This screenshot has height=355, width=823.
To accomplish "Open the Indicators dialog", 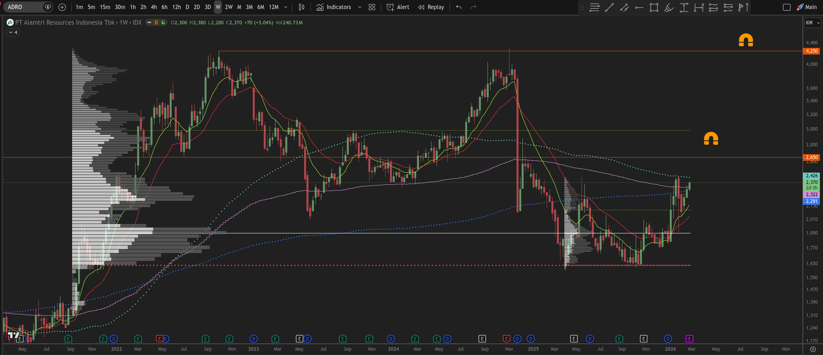I will coord(334,7).
